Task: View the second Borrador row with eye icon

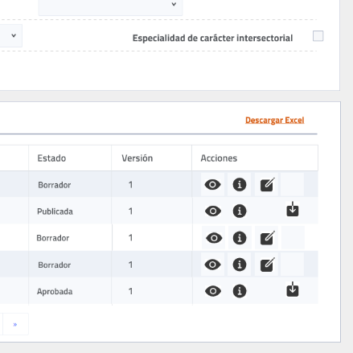Action: [x=214, y=238]
